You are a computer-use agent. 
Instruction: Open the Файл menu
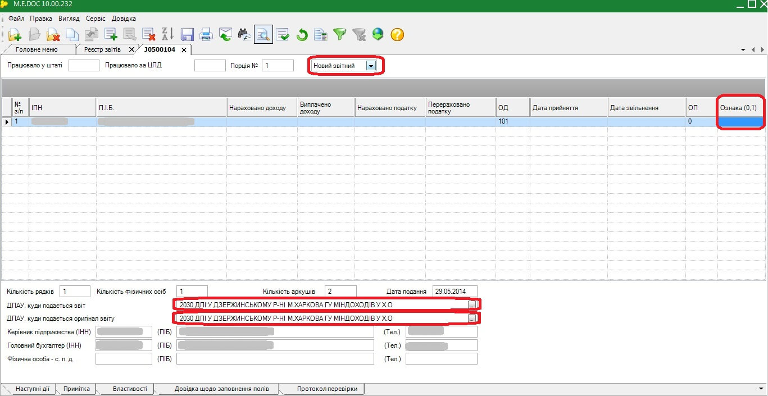(16, 19)
